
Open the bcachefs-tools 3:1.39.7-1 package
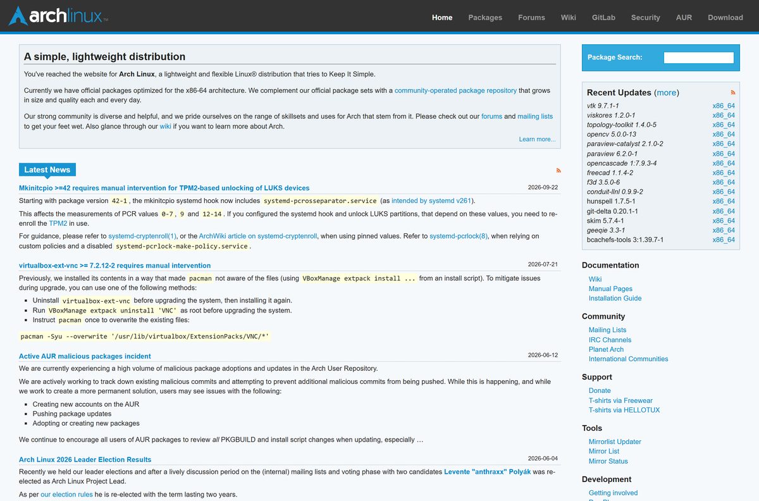(626, 240)
